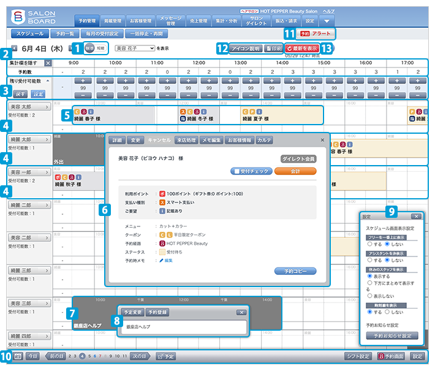Expand staff row 綺麗 四郎

29,336
